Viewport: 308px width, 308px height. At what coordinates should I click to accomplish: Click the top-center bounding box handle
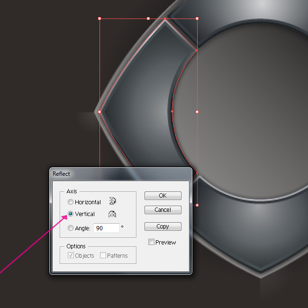coord(148,18)
